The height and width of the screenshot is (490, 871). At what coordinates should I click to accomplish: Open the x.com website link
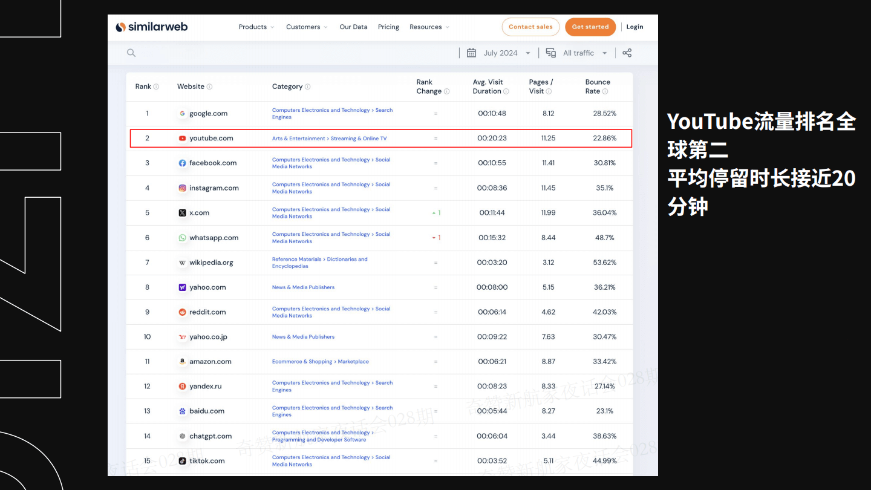coord(200,212)
